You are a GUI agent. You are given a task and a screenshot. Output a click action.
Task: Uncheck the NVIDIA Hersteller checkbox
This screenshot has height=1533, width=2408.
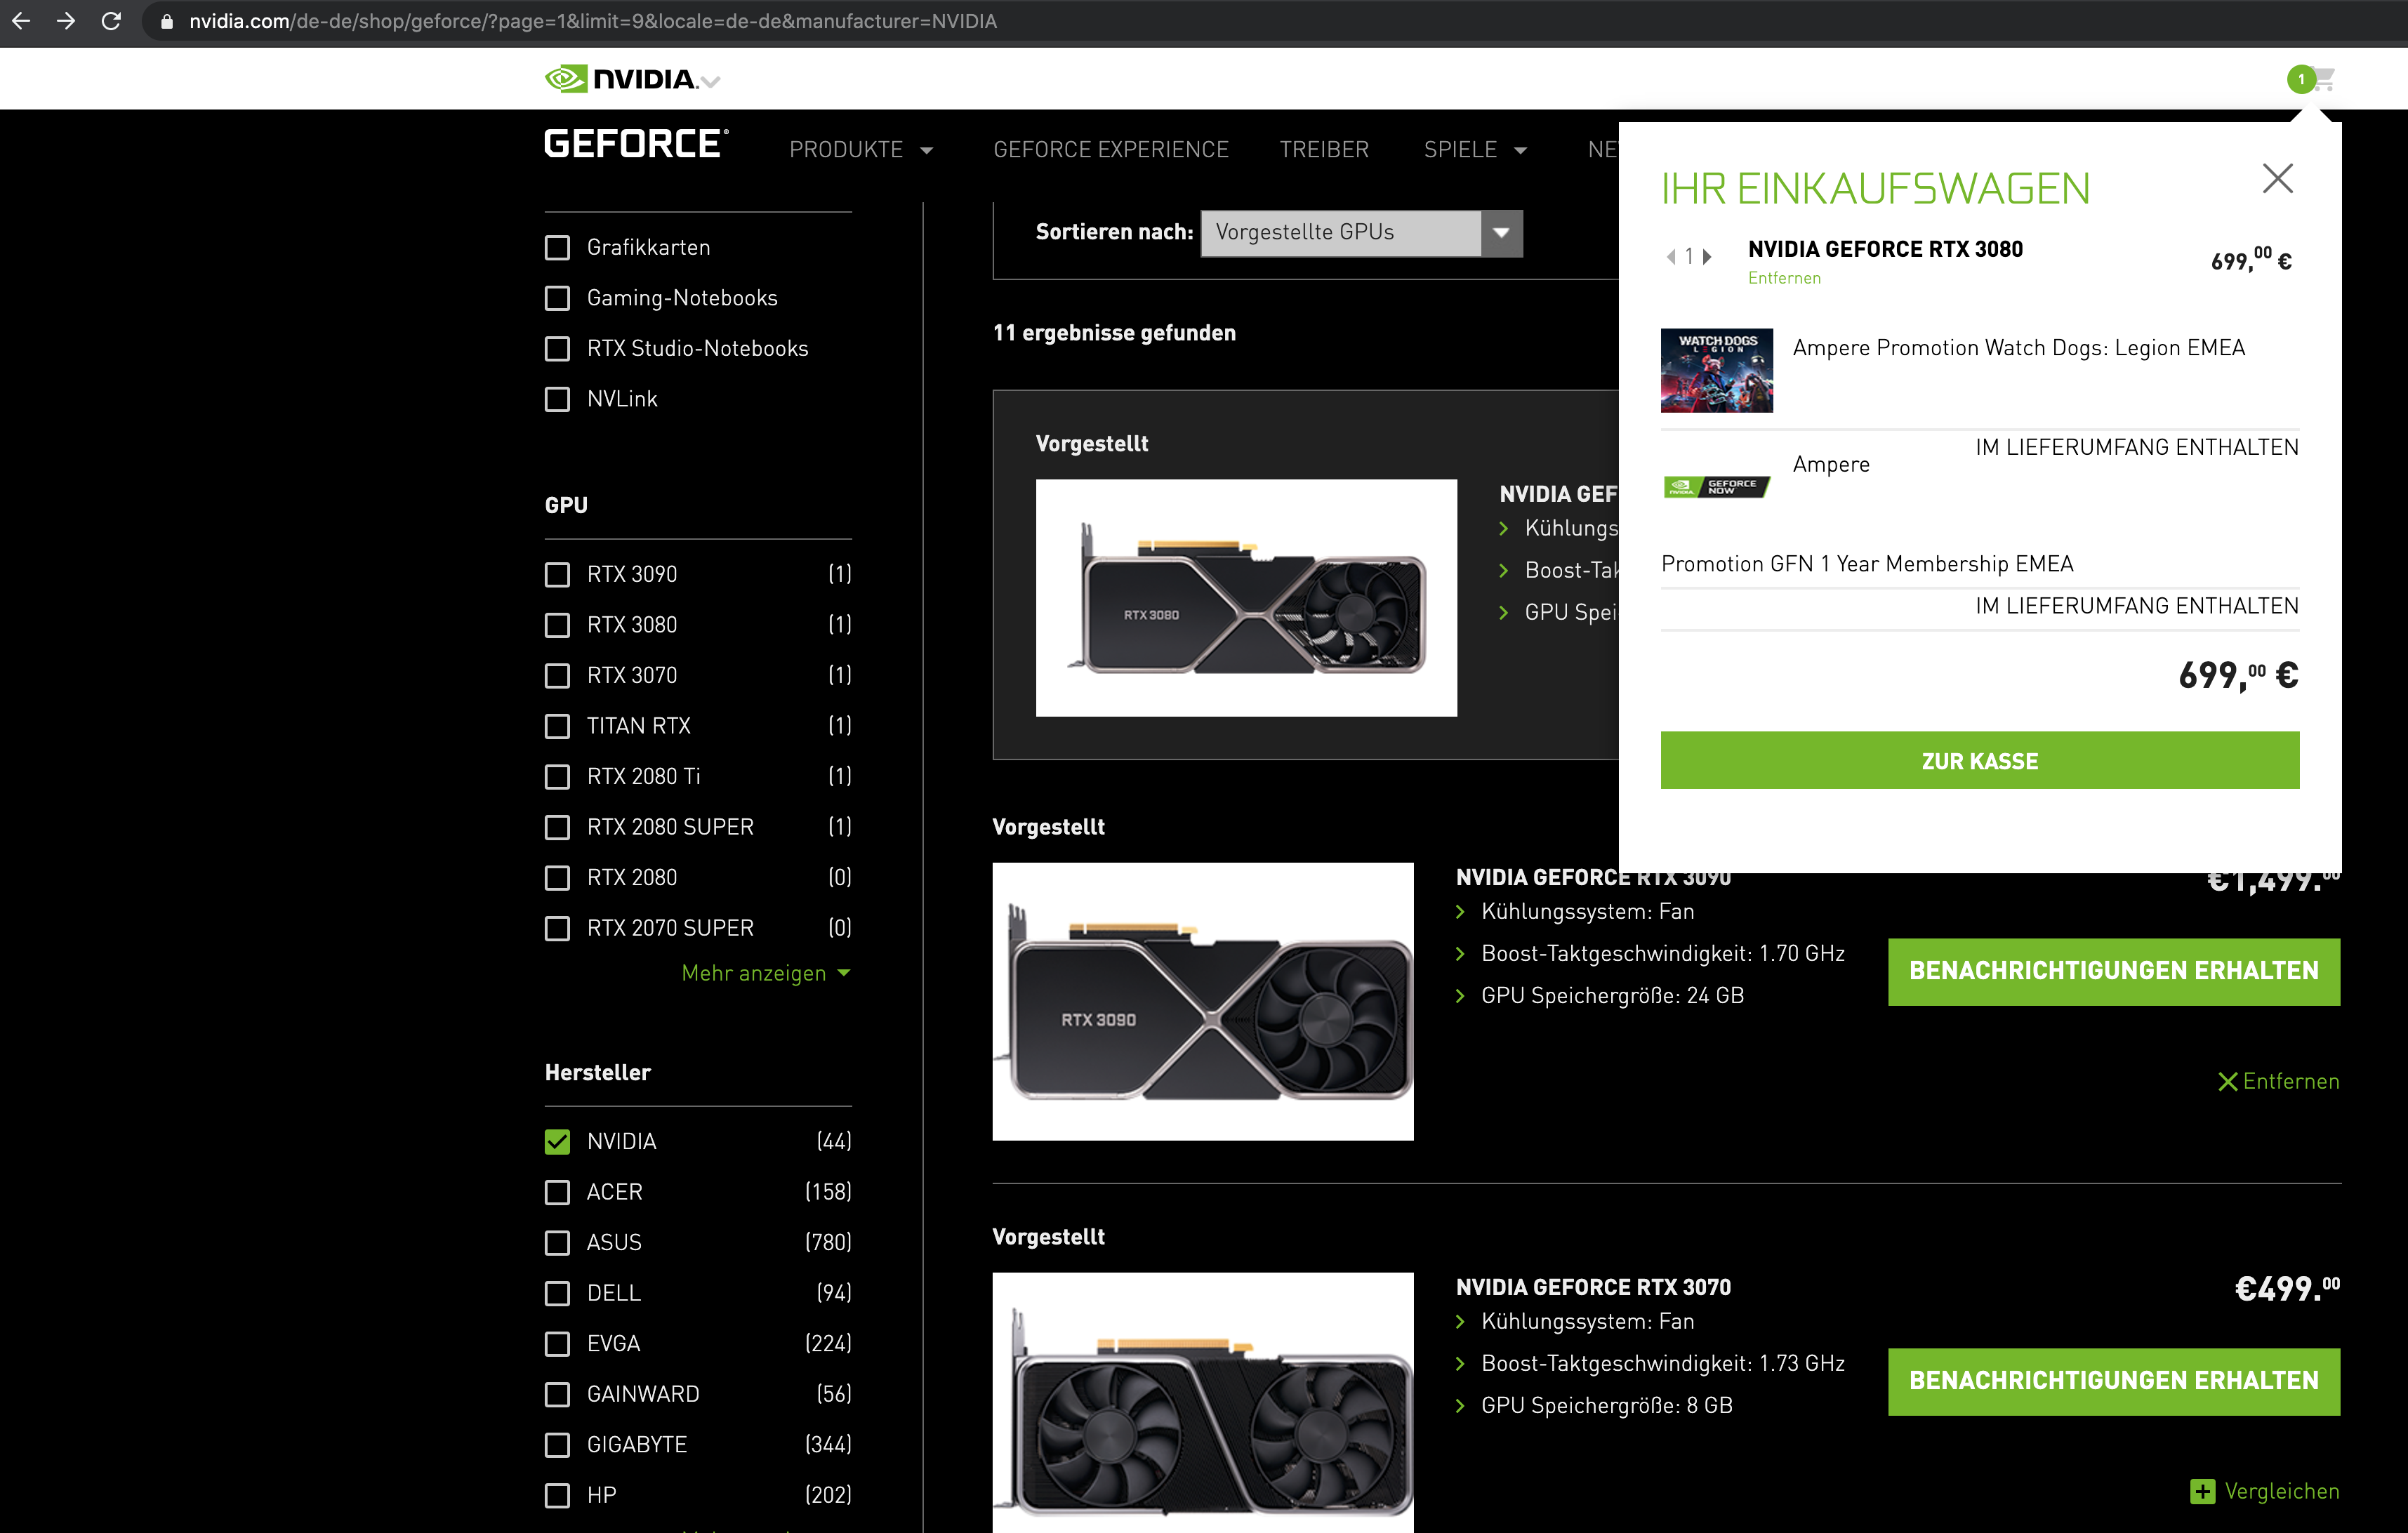557,1141
